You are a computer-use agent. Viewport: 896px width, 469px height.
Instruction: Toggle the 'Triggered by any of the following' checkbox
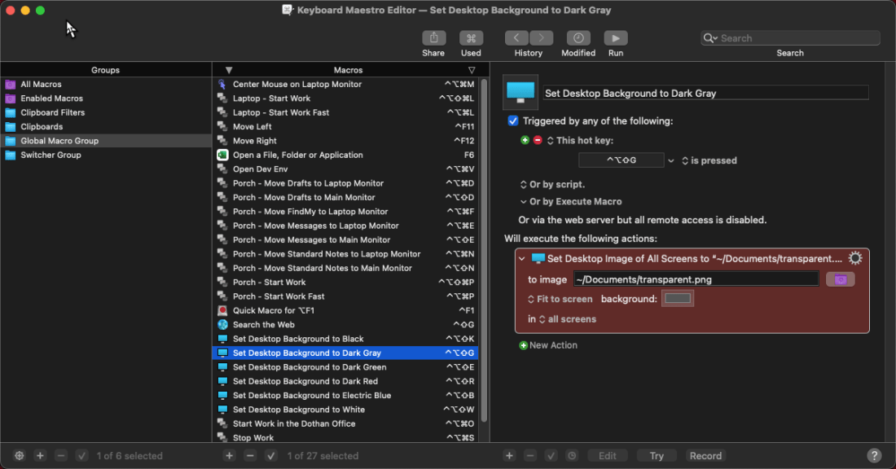coord(513,121)
